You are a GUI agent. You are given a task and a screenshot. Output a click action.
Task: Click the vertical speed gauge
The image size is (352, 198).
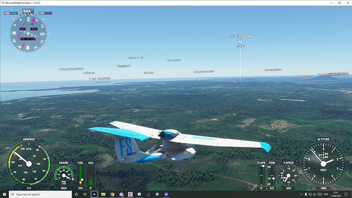[x=288, y=176]
